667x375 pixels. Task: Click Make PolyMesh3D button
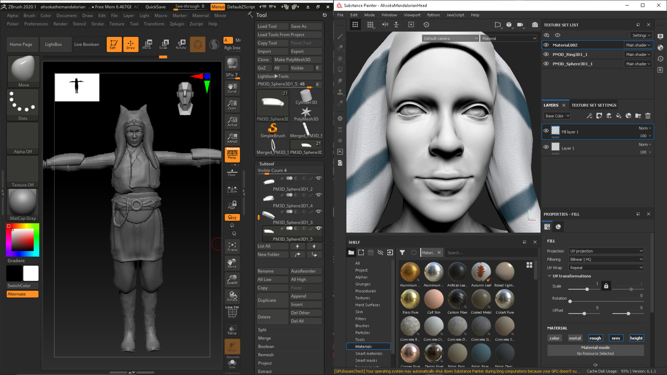pyautogui.click(x=297, y=60)
